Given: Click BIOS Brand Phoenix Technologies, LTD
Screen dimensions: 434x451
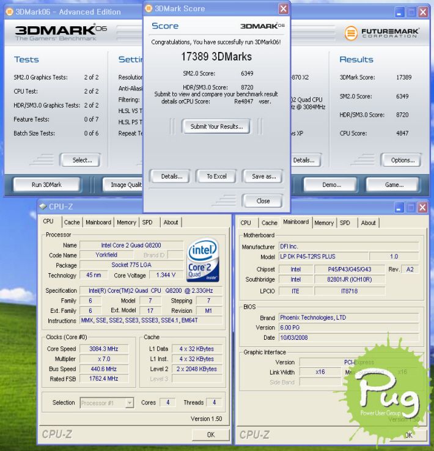Looking at the screenshot, I should tap(348, 318).
